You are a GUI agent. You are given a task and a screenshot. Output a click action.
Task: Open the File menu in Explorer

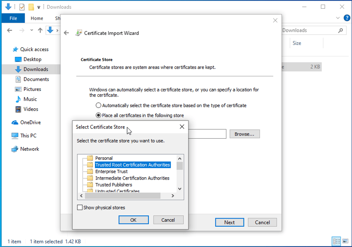coord(13,18)
